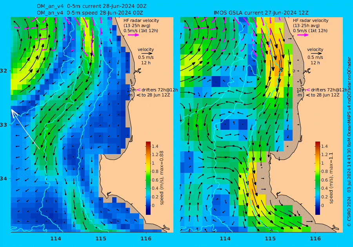Click '12 h' under velocity in right map
Screen dimensions: 353x247
click(315, 63)
